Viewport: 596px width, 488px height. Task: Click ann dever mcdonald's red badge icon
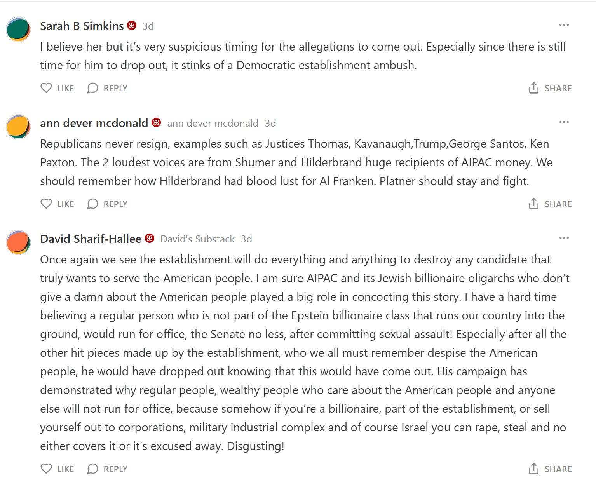coord(156,122)
